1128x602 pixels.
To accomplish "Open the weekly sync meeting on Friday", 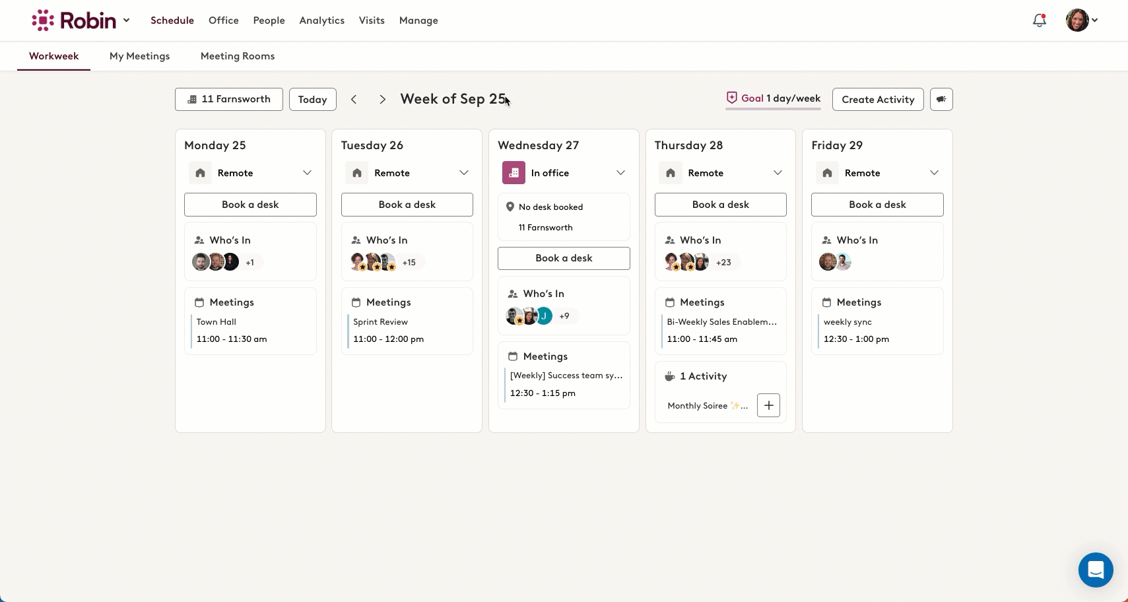I will pos(877,331).
